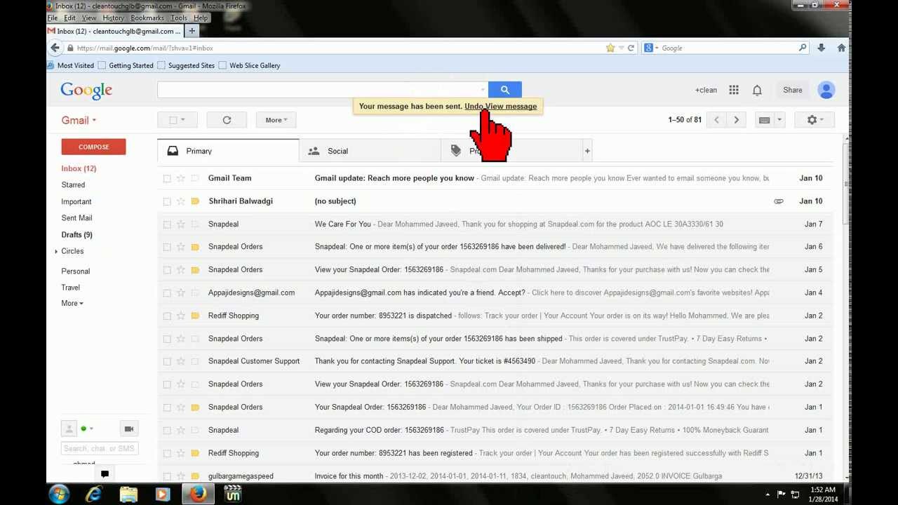Image resolution: width=898 pixels, height=505 pixels.
Task: Open the Firefox History menu
Action: pos(113,18)
